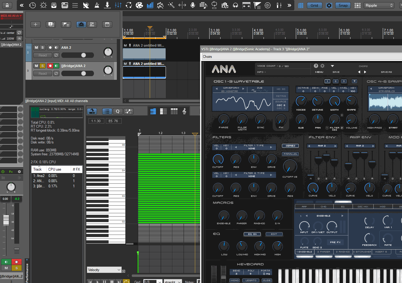The width and height of the screenshot is (402, 283).
Task: Open the virtual MIDI keyboard icon
Action: (65, 5)
